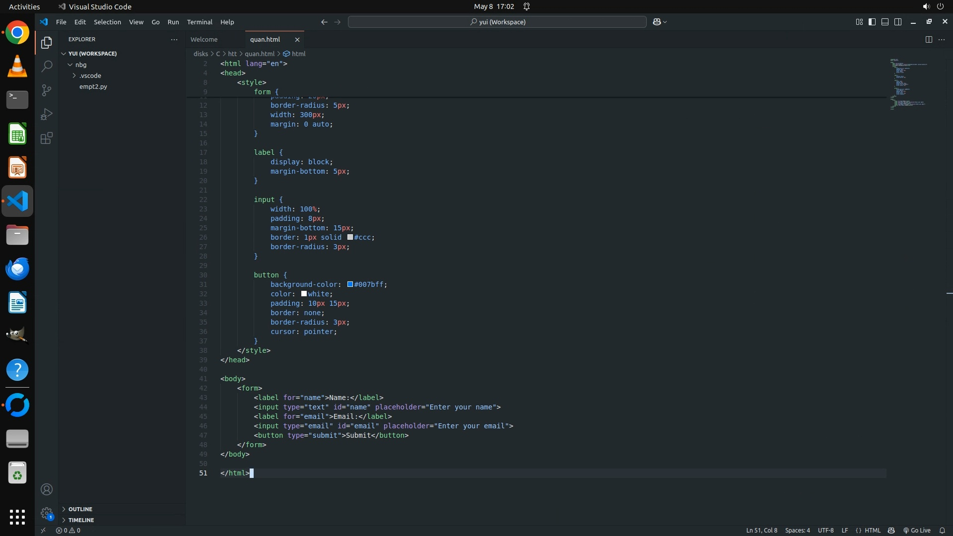The width and height of the screenshot is (953, 536).
Task: Toggle secondary side bar visibility
Action: (898, 22)
